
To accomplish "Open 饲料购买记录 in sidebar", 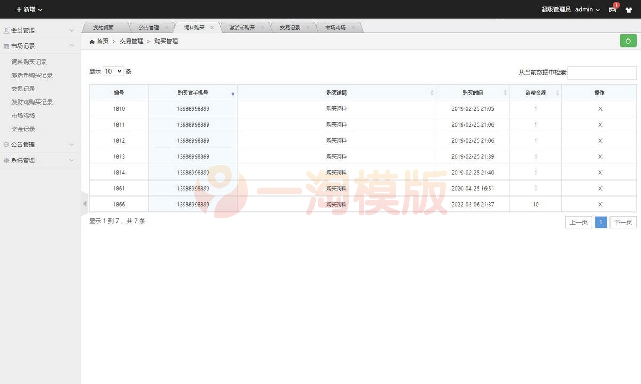I will (x=29, y=62).
